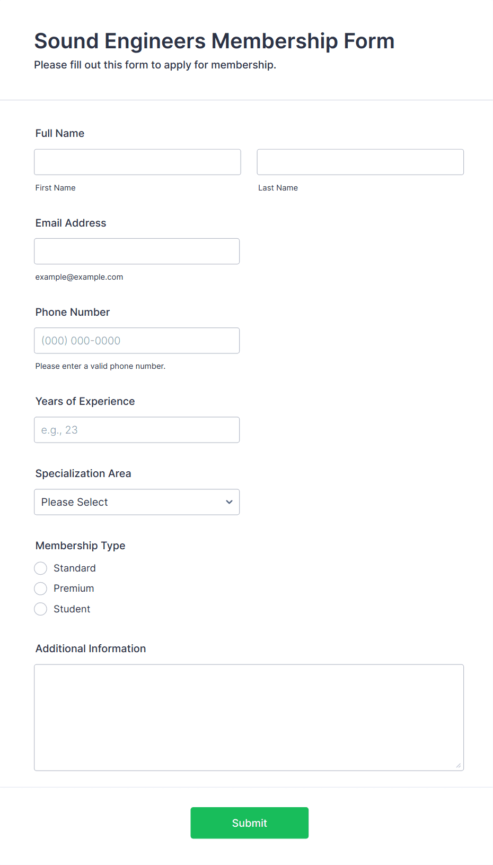
Task: Pick the Student membership radio button
Action: [x=41, y=609]
